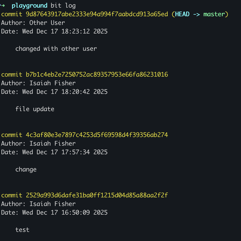Click the 'file update' commit message
The width and height of the screenshot is (241, 241).
pos(35,109)
